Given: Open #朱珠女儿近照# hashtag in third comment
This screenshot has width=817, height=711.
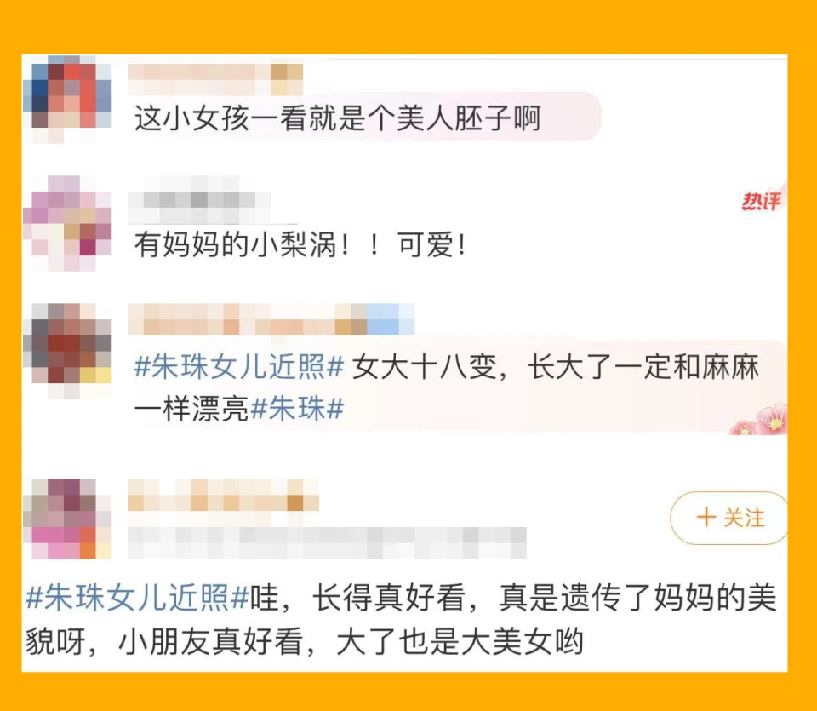Looking at the screenshot, I should click(238, 367).
